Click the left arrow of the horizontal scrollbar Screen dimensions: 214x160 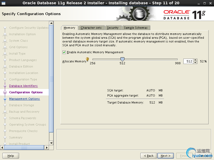pyautogui.click(x=2, y=148)
